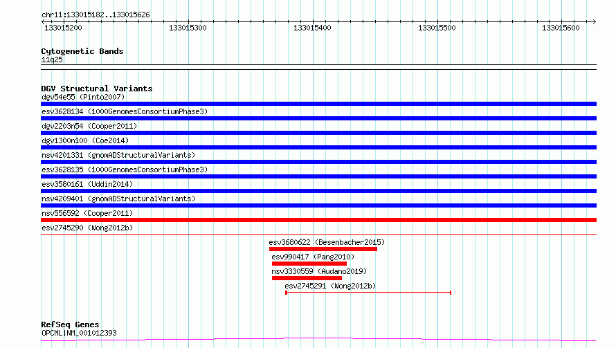
Task: Click the blue bar under dgv54e55
Action: [x=318, y=104]
